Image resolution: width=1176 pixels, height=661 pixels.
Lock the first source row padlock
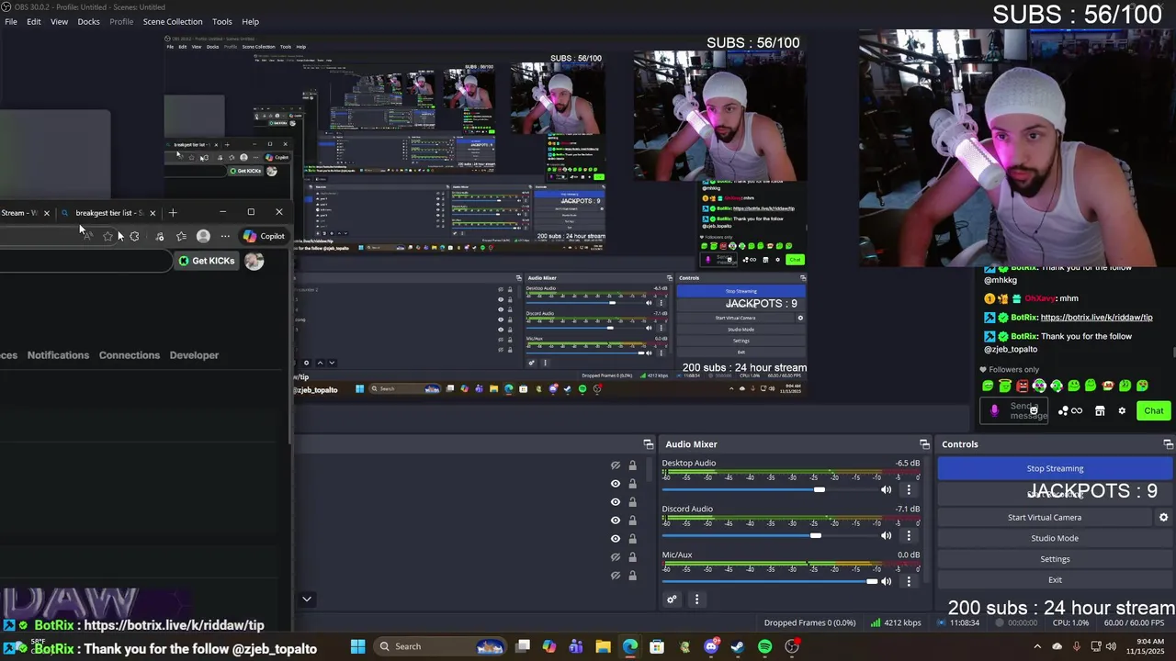pos(632,465)
